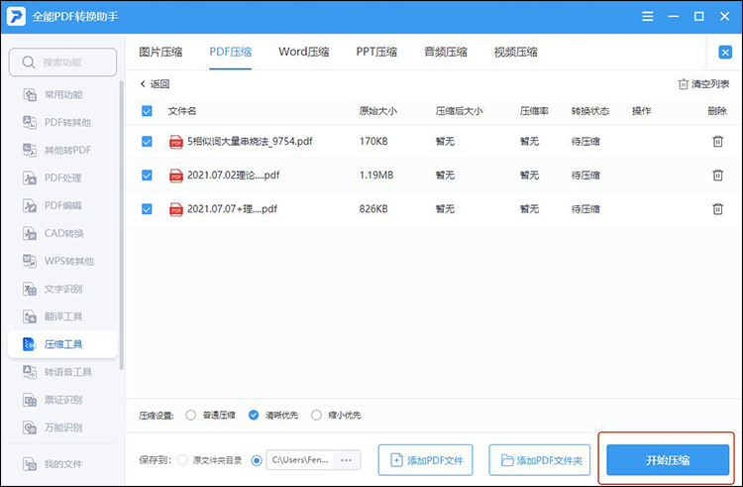The width and height of the screenshot is (743, 487).
Task: Toggle the select-all checkbox beside 文件名
Action: coord(148,111)
